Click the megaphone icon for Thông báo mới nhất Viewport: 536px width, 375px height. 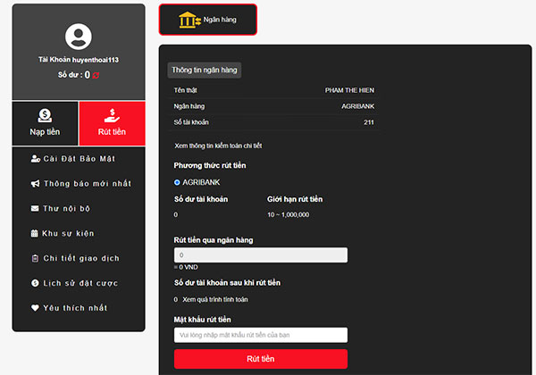point(35,183)
